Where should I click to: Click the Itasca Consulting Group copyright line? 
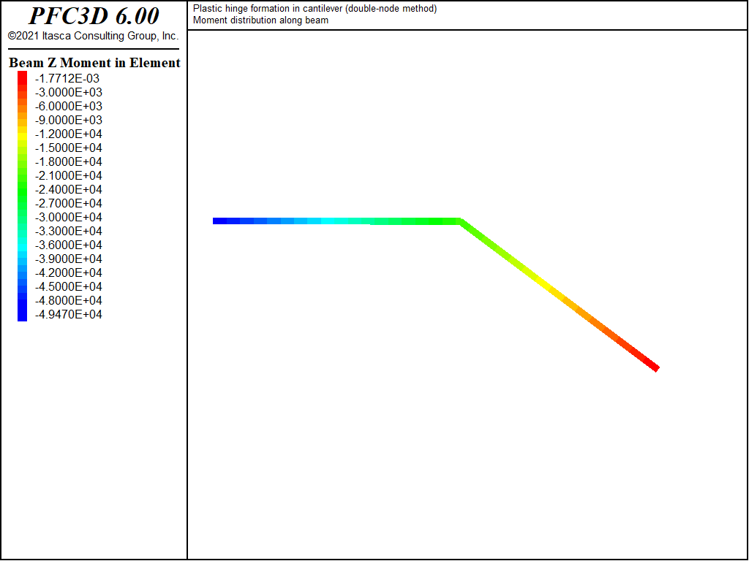(94, 37)
